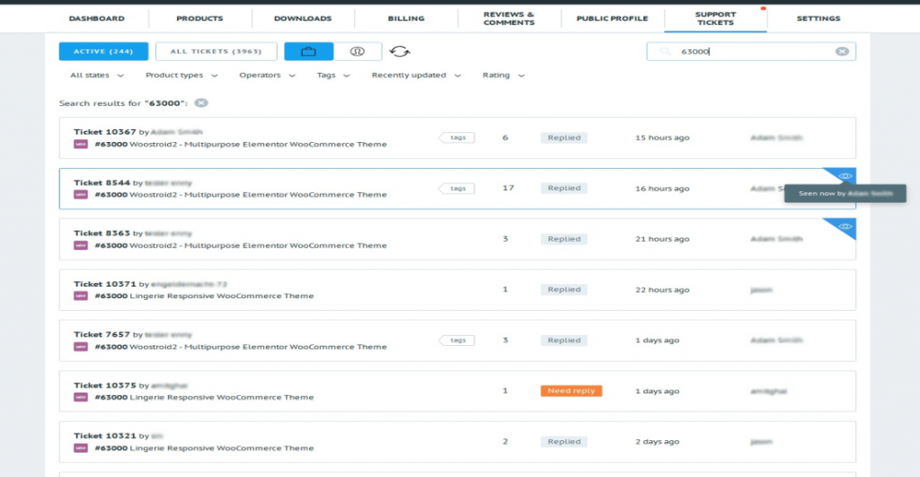Screen dimensions: 920x477
Task: Go to the Reviews & Comments tab
Action: pos(509,18)
